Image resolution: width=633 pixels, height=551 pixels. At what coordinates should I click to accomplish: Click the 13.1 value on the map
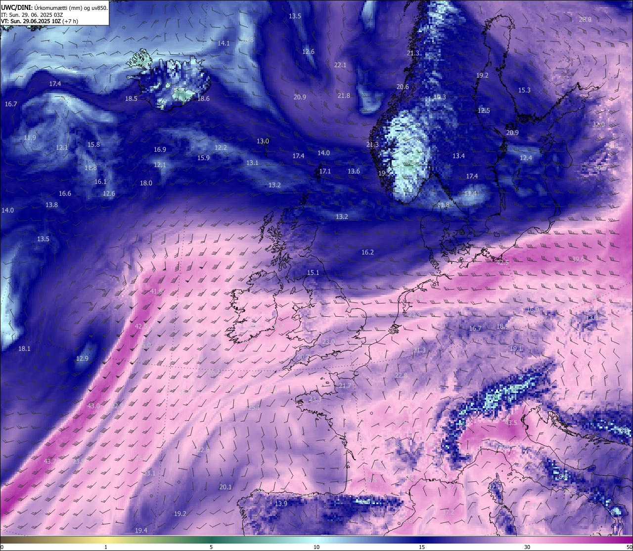252,163
